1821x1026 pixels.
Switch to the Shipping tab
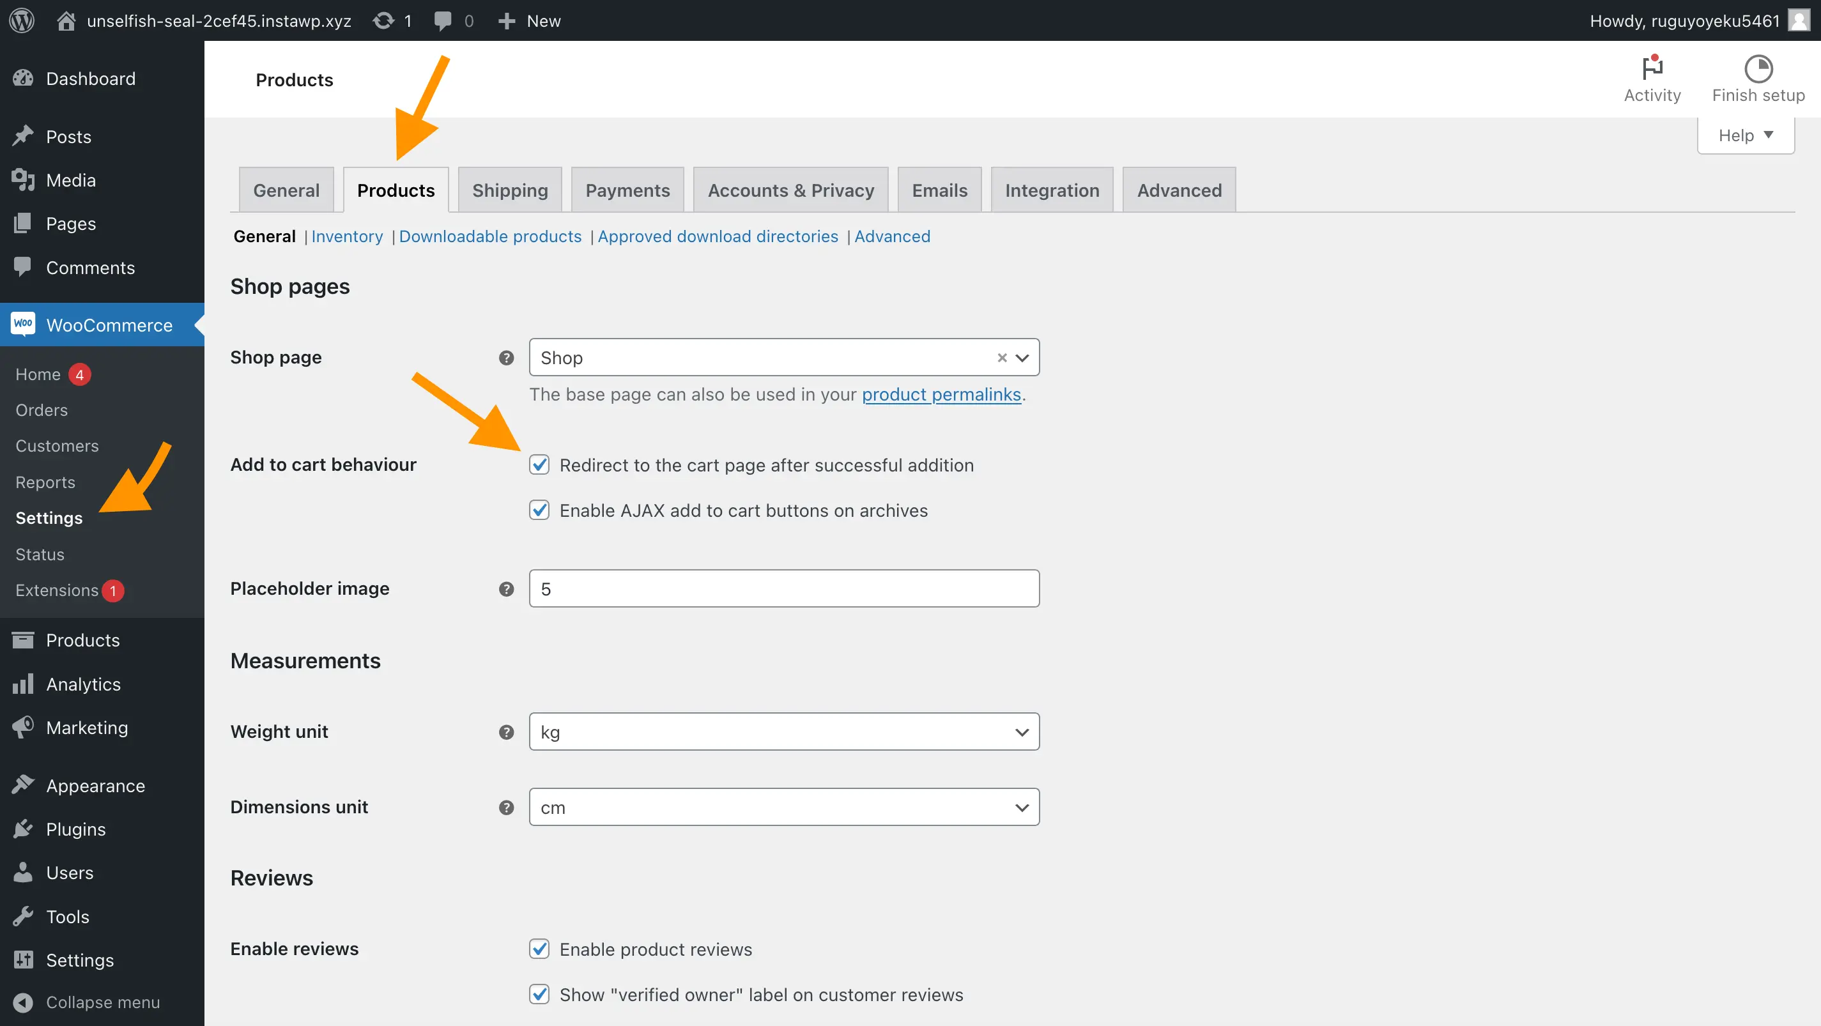click(x=511, y=189)
